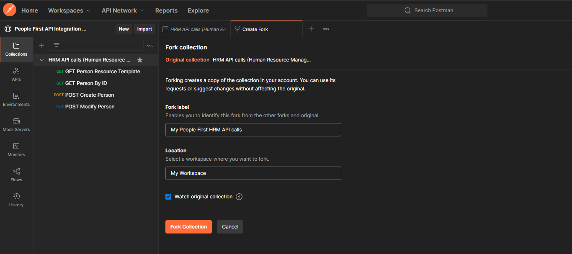Open the Mock Servers panel
Viewport: 572px width, 254px height.
coord(16,125)
